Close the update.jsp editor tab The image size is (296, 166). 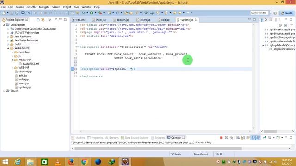coord(196,20)
